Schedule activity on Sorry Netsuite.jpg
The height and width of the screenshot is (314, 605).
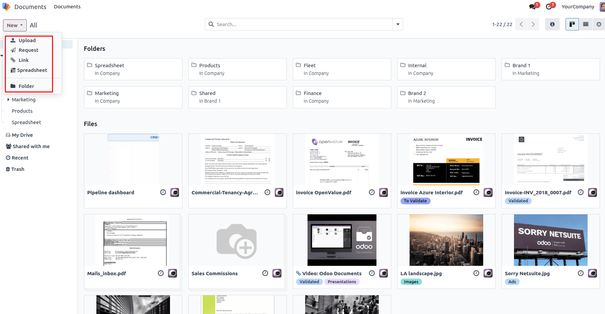pyautogui.click(x=581, y=273)
